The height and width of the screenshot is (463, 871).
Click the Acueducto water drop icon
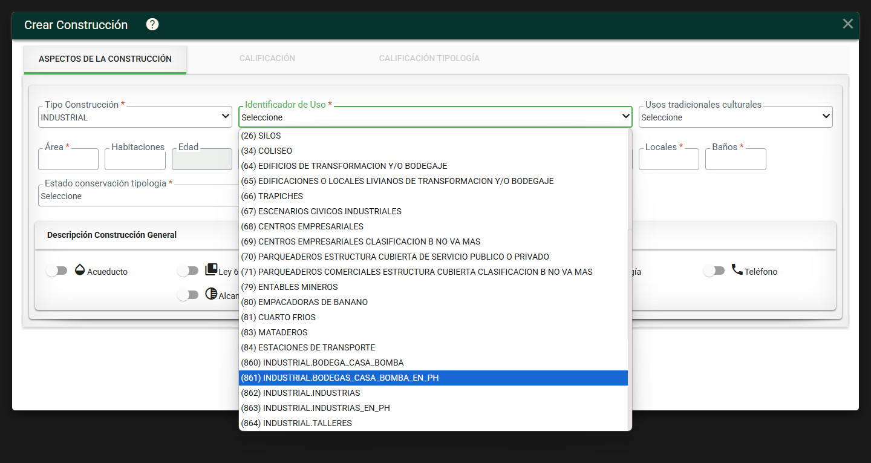click(x=80, y=270)
